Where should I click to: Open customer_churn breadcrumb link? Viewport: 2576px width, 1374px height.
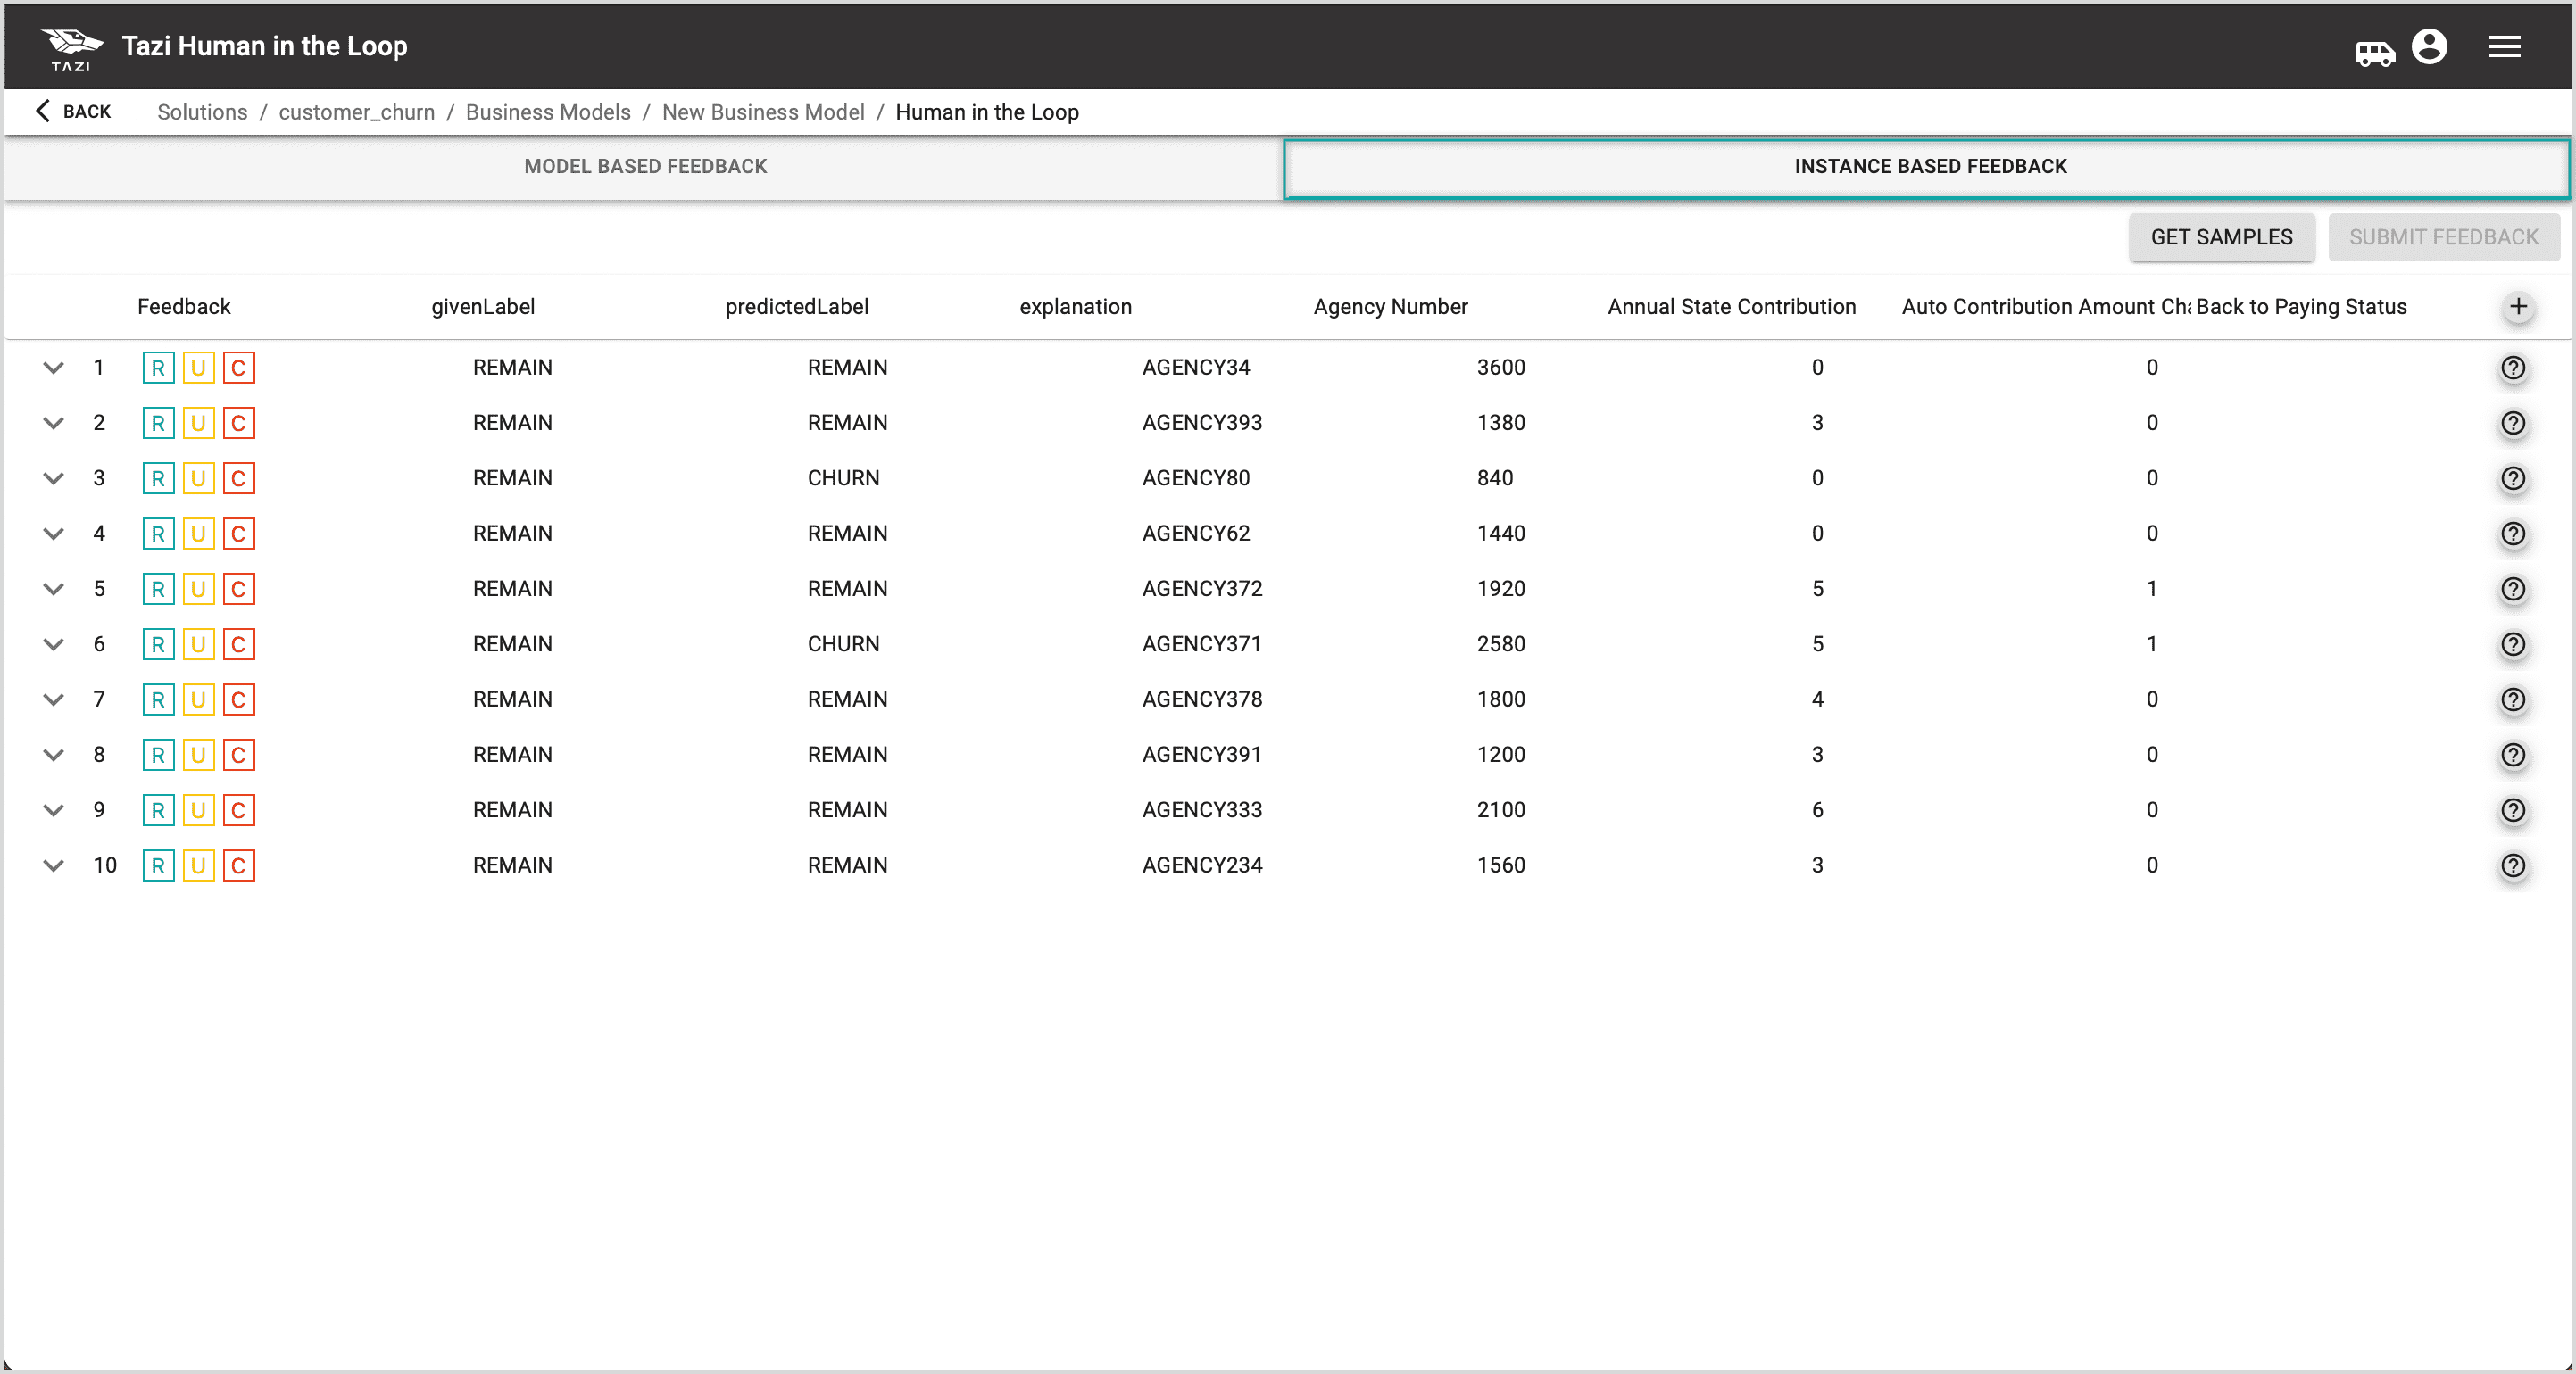pyautogui.click(x=357, y=112)
